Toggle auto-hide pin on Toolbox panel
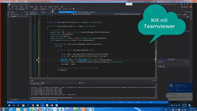Viewport: 197px width, 111px height. tap(26, 12)
